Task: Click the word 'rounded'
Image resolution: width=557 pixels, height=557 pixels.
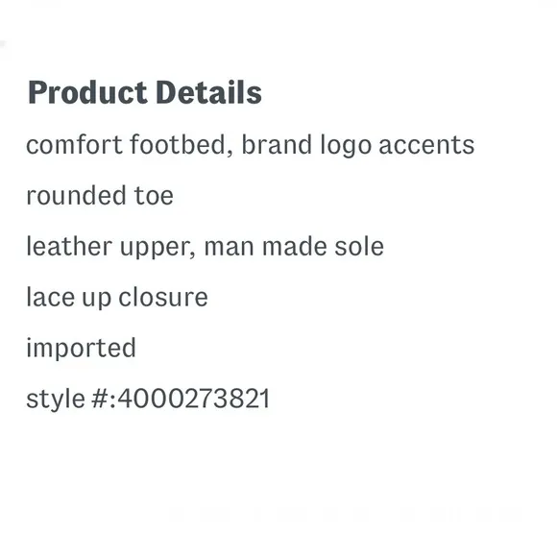Action: pos(77,195)
